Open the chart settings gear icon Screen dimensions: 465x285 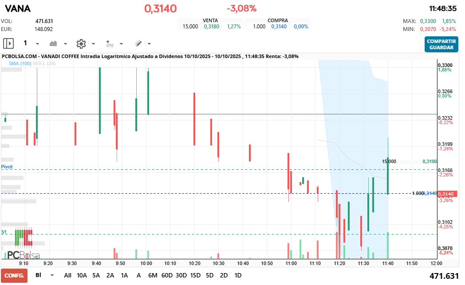pos(81,43)
